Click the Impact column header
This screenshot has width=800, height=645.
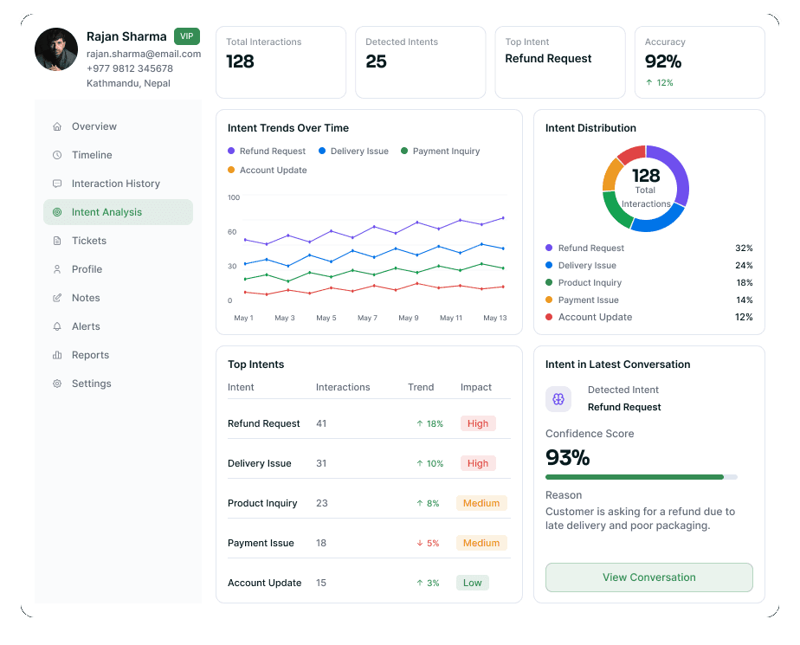pos(476,387)
